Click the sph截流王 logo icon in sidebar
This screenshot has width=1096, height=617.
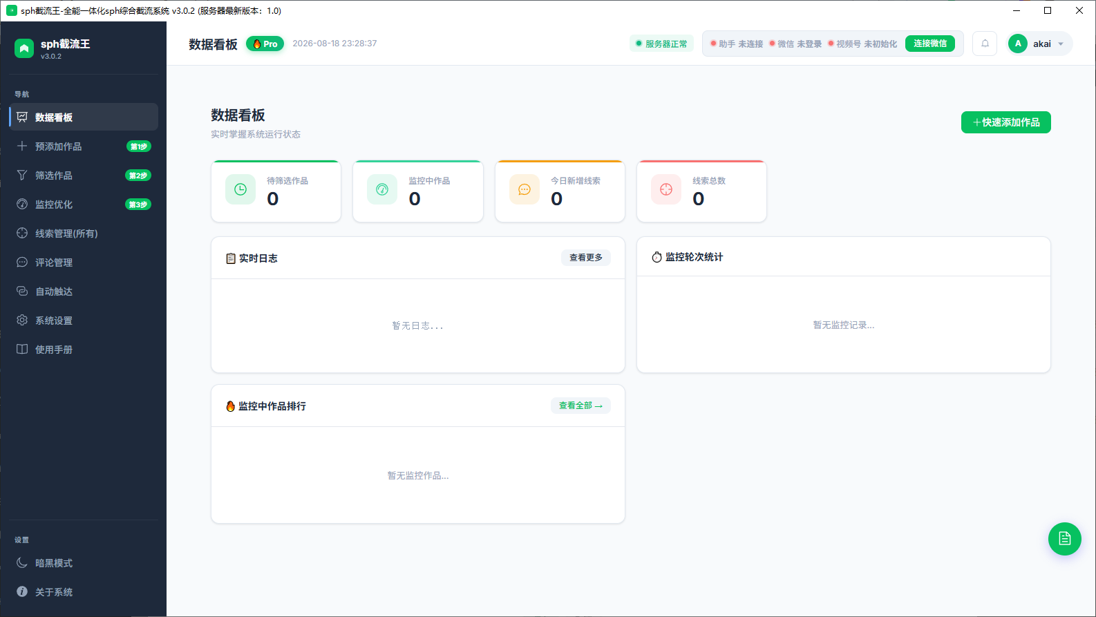(24, 48)
